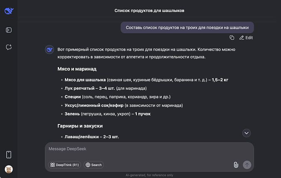Open the cat profile avatar
The width and height of the screenshot is (281, 178).
click(x=9, y=169)
